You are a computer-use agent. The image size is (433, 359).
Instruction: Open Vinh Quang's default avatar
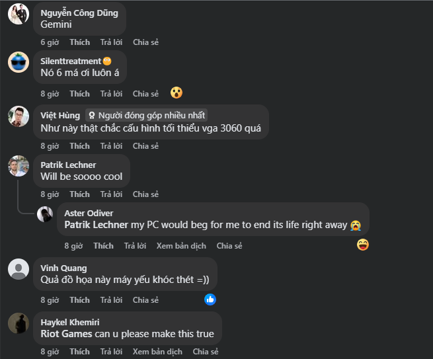coord(18,268)
